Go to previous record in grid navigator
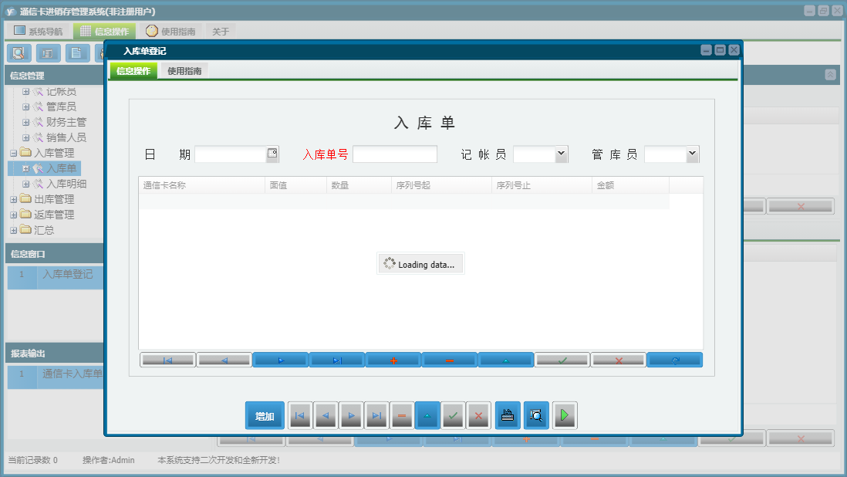This screenshot has width=847, height=477. point(224,360)
